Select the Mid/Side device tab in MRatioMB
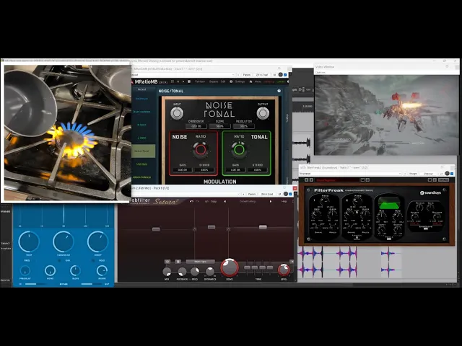Viewport: 462px width, 346px height. tap(141, 164)
